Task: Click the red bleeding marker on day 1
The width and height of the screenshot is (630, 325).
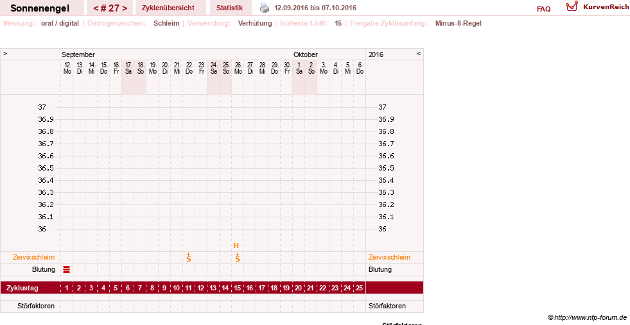Action: coord(67,270)
